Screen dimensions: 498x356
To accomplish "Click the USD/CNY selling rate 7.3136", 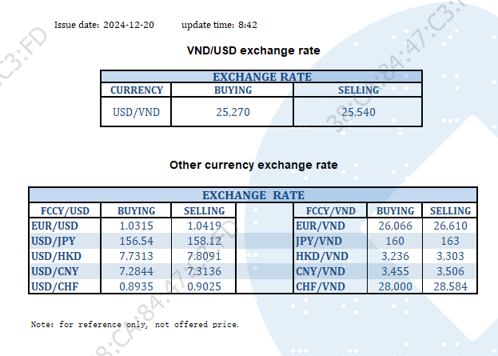I will tap(205, 272).
